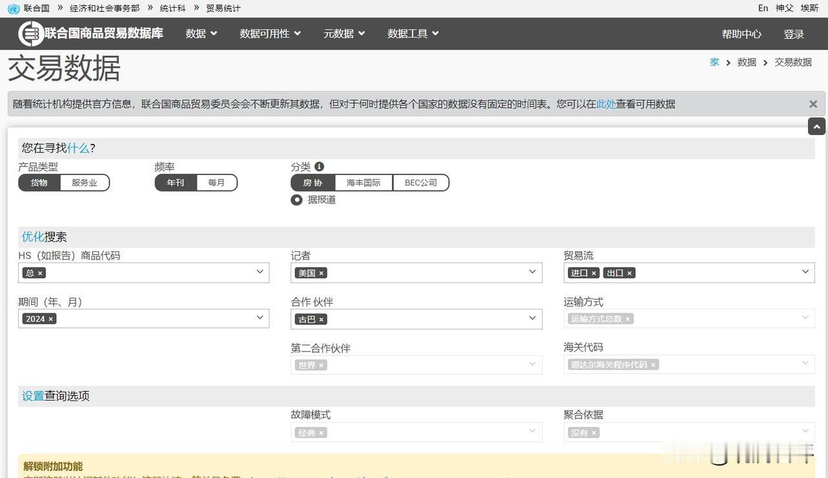Viewport: 828px width, 478px height.
Task: Remove the 总 tag from 商品代码
Action: [x=41, y=273]
